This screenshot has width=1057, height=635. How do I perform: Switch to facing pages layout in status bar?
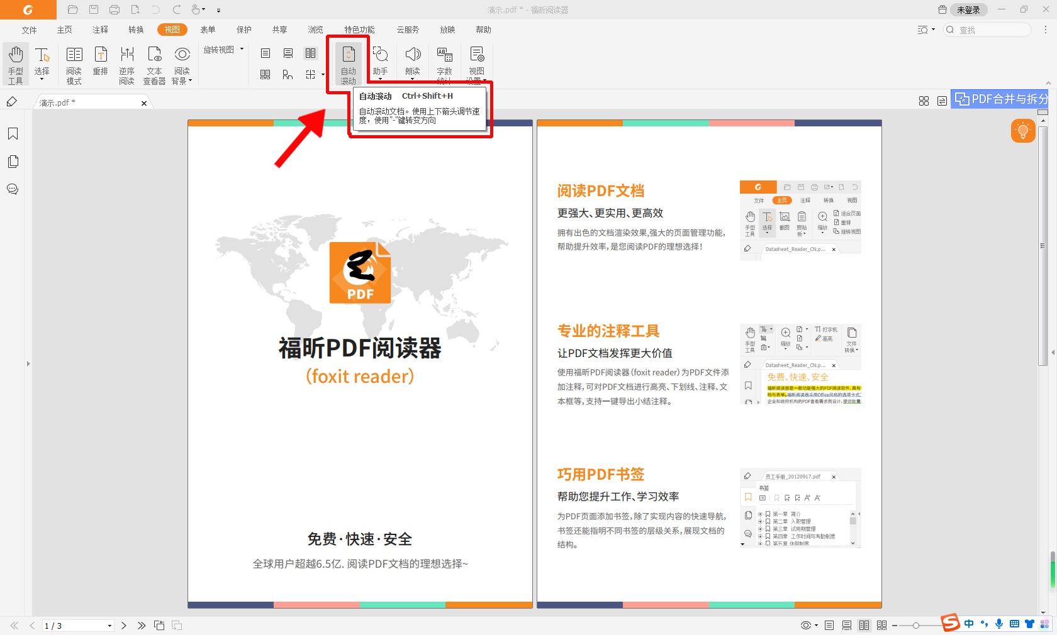tap(864, 625)
